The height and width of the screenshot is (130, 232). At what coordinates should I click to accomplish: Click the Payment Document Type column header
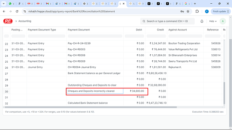47,30
